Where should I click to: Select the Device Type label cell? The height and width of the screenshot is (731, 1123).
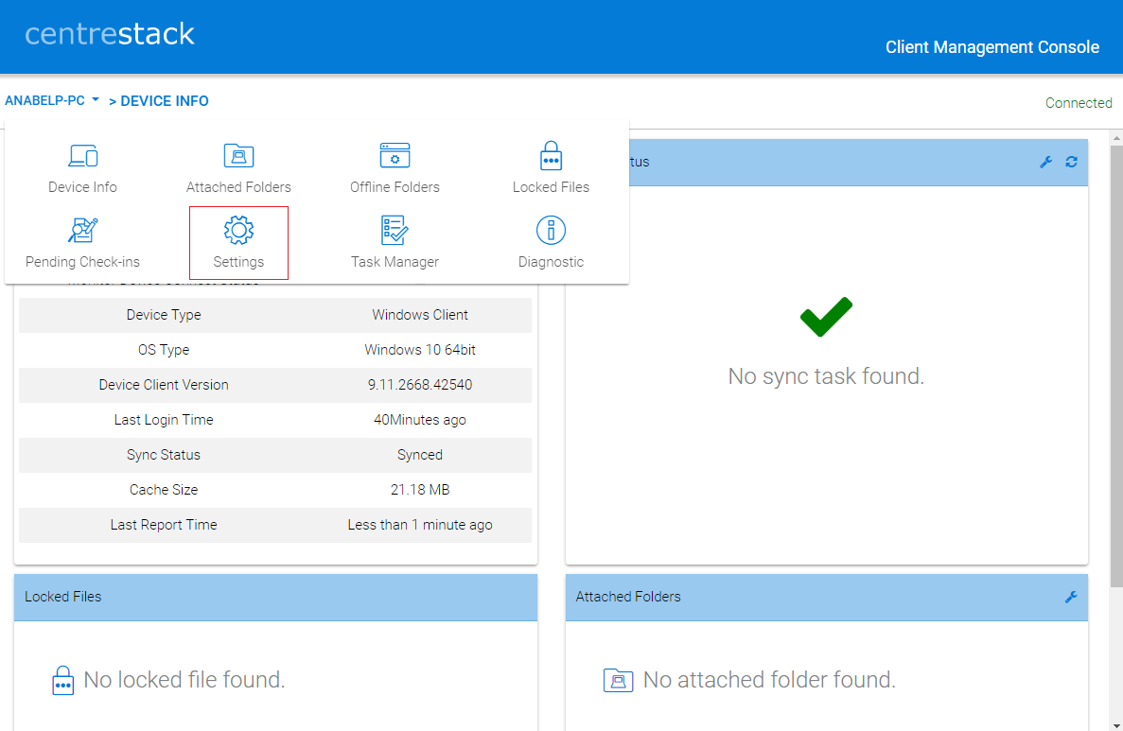pos(164,315)
